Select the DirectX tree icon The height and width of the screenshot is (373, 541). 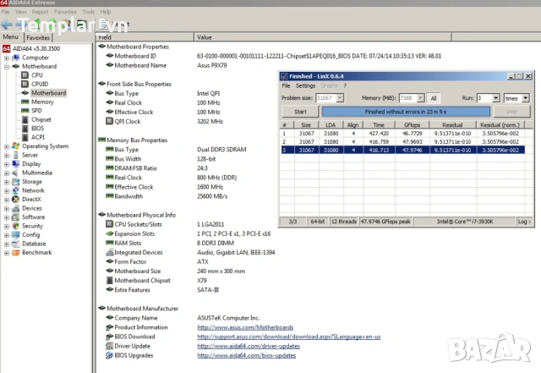pos(16,200)
